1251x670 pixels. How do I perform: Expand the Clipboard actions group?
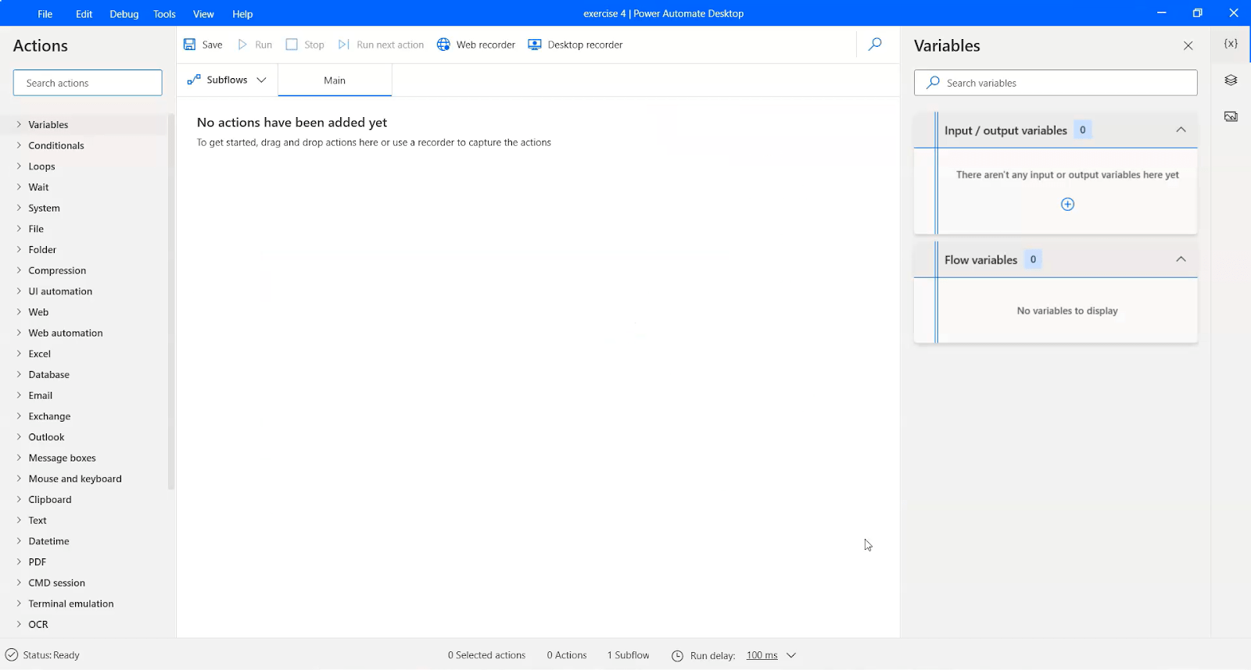point(19,499)
